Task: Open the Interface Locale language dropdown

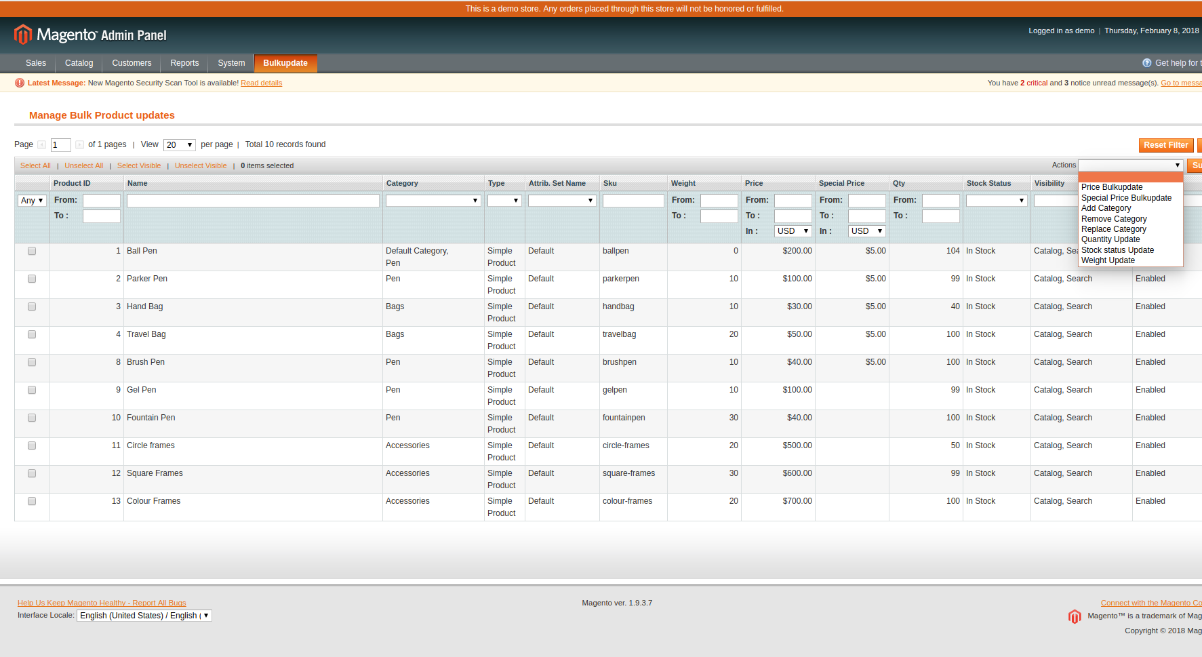Action: point(144,616)
